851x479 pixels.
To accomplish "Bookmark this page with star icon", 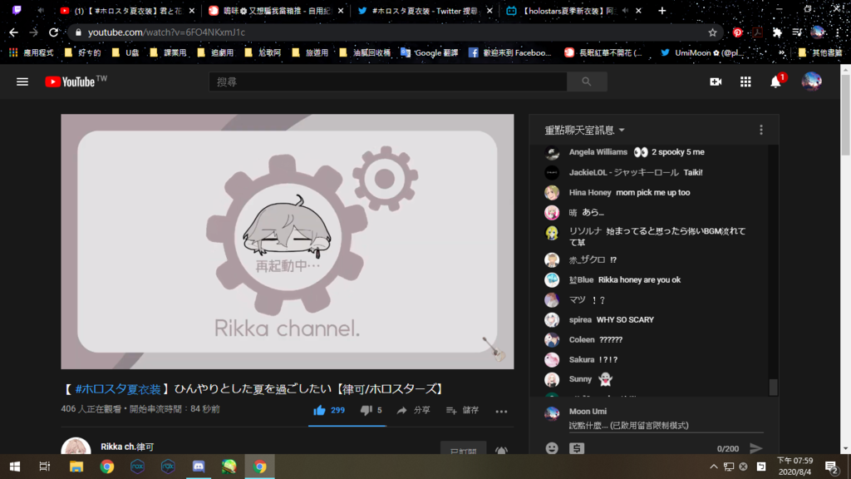I will [x=712, y=32].
